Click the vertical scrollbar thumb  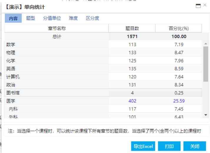(x=206, y=64)
